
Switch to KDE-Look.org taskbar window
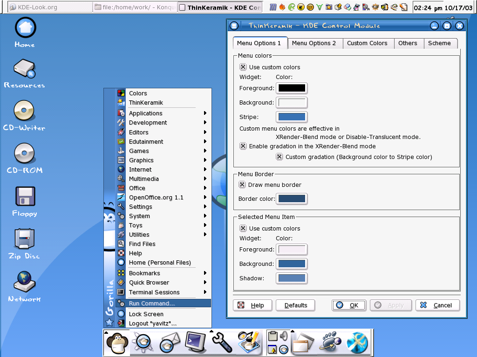pos(49,7)
